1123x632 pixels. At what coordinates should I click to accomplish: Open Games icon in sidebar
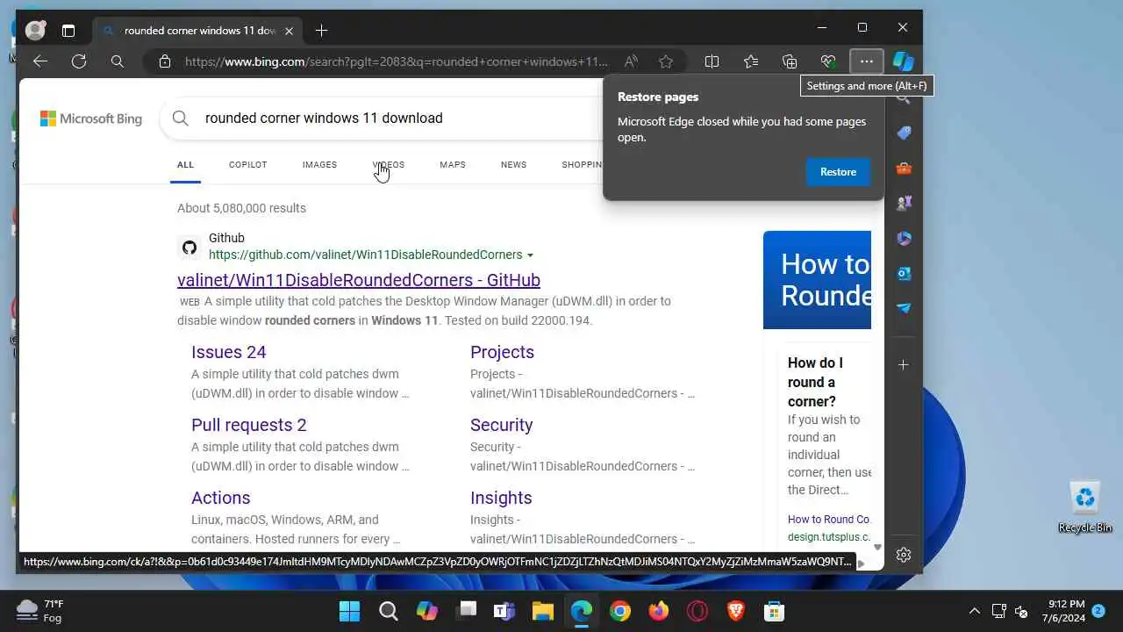click(x=904, y=203)
